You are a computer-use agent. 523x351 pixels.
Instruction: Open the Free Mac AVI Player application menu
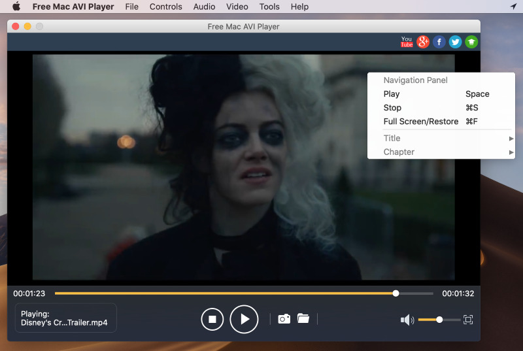(x=73, y=7)
